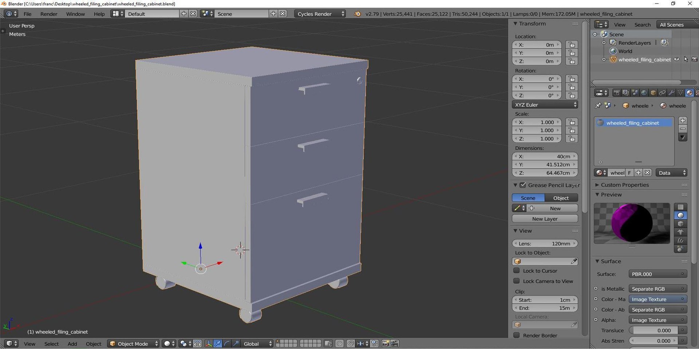Open the Object Mode dropdown

(134, 344)
